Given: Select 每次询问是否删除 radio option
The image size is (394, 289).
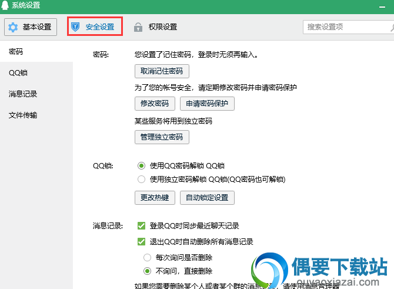Looking at the screenshot, I should pos(147,258).
